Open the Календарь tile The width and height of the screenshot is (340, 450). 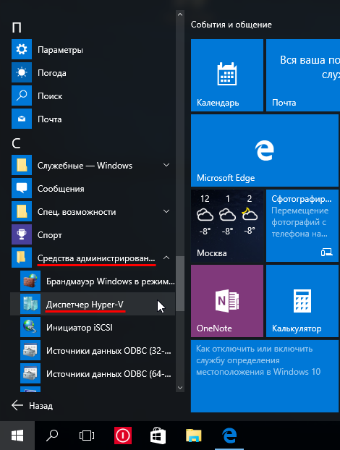coord(227,75)
